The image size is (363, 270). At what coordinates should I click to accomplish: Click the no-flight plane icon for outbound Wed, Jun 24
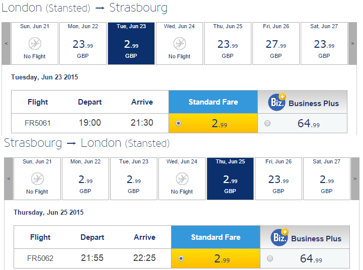[x=179, y=44]
